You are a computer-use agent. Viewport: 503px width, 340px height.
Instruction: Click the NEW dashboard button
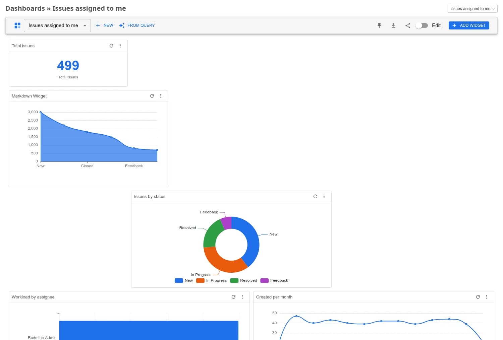click(105, 25)
